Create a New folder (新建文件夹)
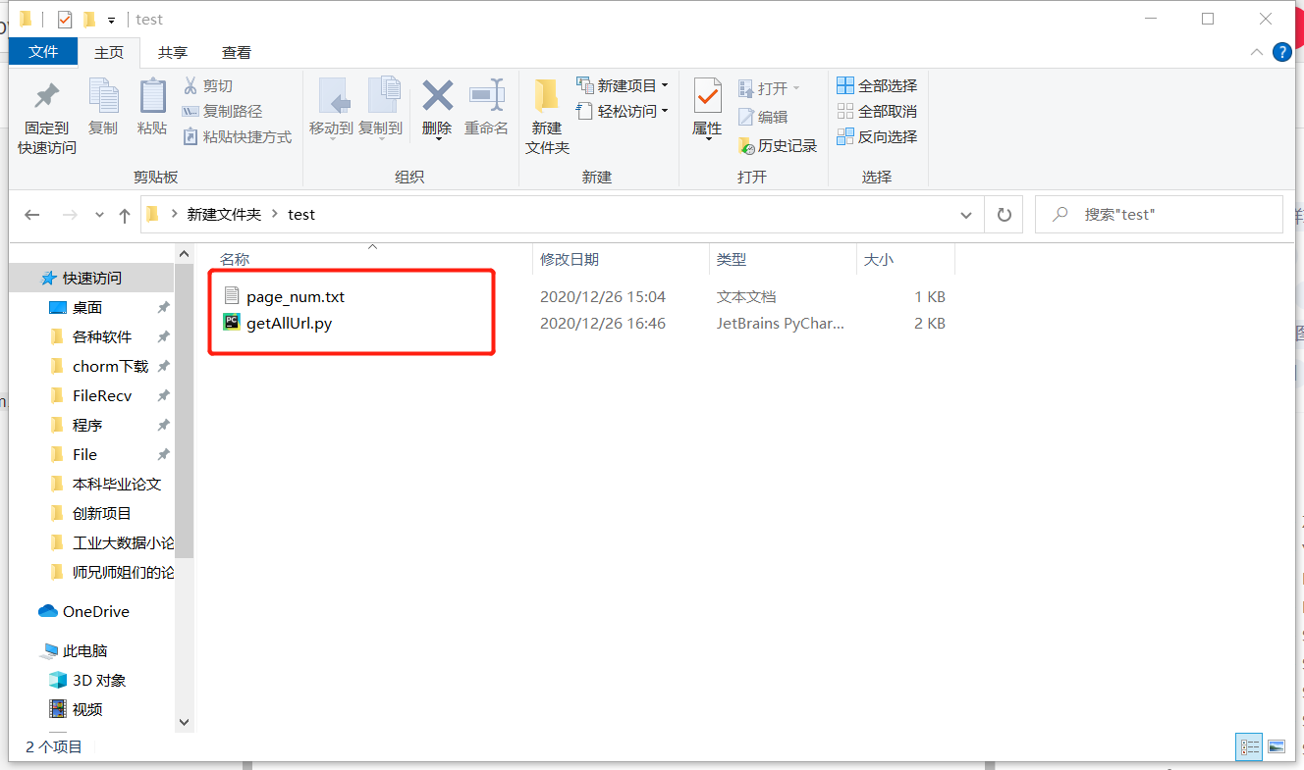The image size is (1304, 770). point(547,118)
